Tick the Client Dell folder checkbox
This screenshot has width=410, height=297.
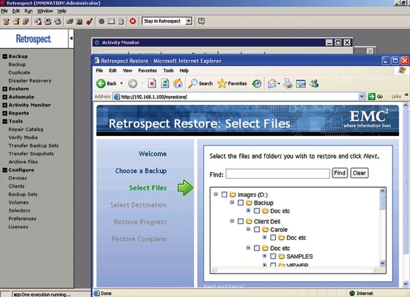[x=240, y=221]
